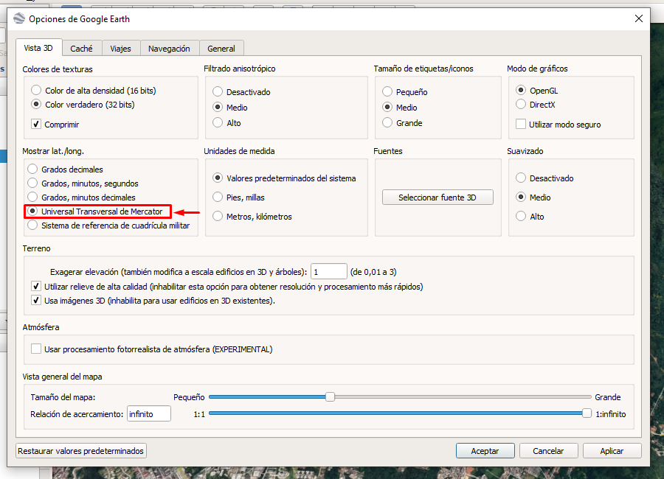Go to the Navegación tab
Image resolution: width=664 pixels, height=479 pixels.
point(169,49)
